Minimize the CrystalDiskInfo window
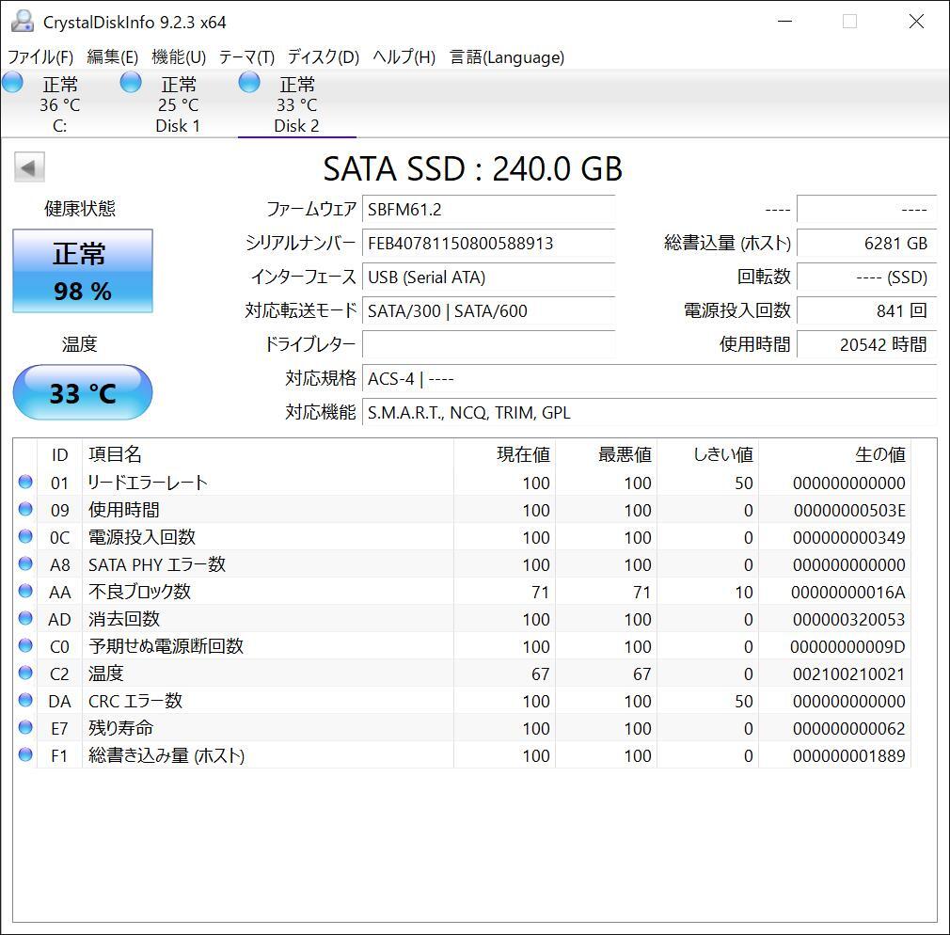Viewport: 950px width, 935px height. [785, 22]
